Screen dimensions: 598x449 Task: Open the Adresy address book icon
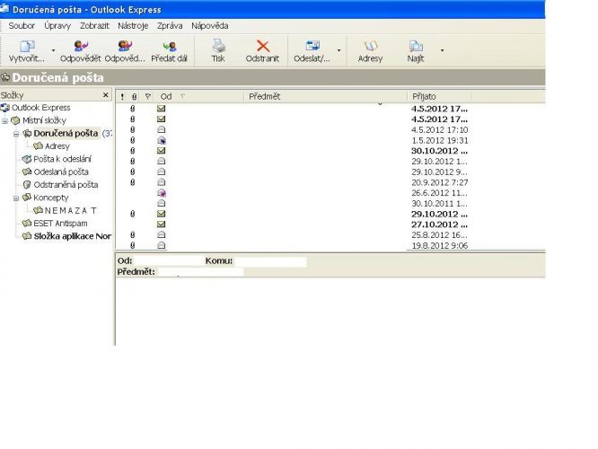pos(370,46)
